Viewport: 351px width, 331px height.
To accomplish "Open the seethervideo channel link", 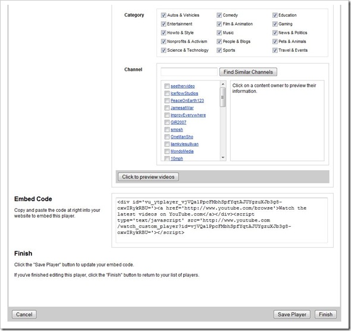I will pyautogui.click(x=183, y=86).
